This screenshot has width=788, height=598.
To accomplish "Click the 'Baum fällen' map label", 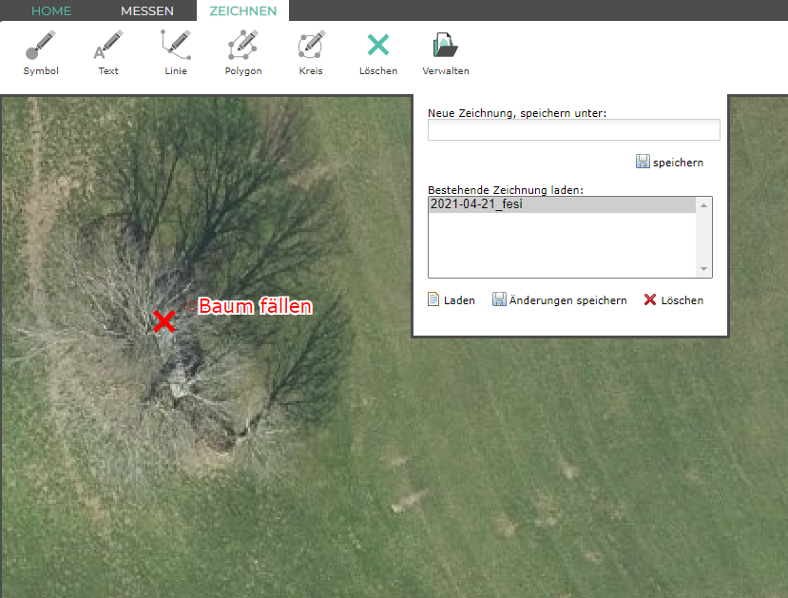I will coord(255,306).
